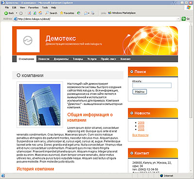Open the Favorites menu
Viewport: 194px width, 179px height.
33,7
